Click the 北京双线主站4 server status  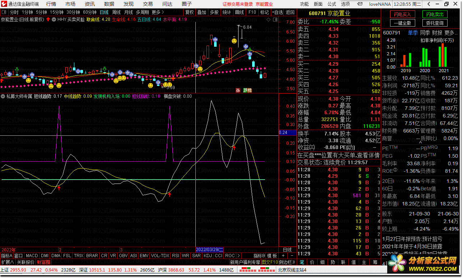[x=292, y=270]
